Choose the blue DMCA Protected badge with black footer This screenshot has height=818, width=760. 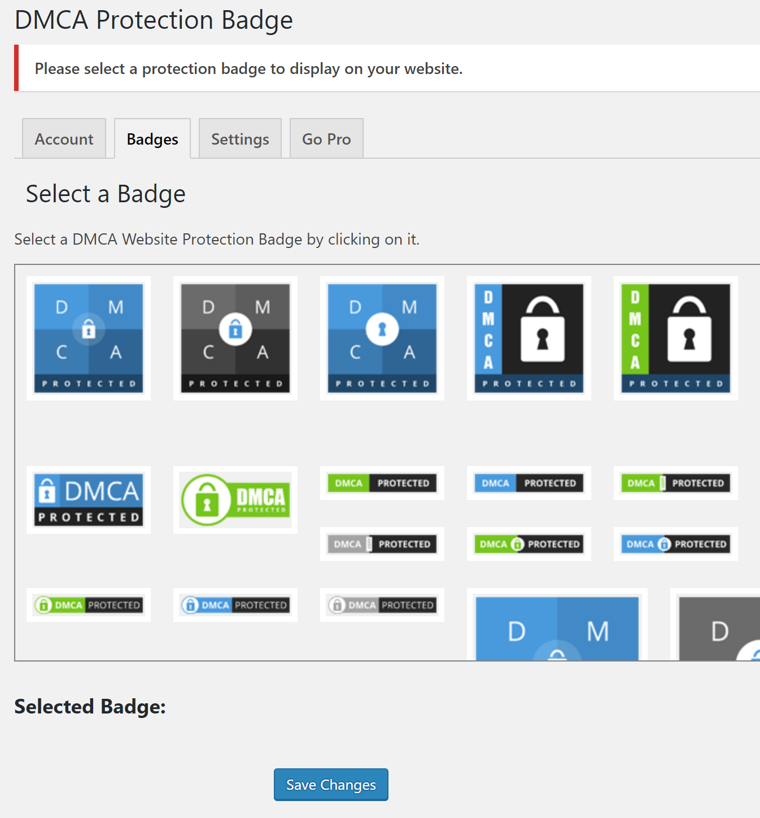point(89,500)
